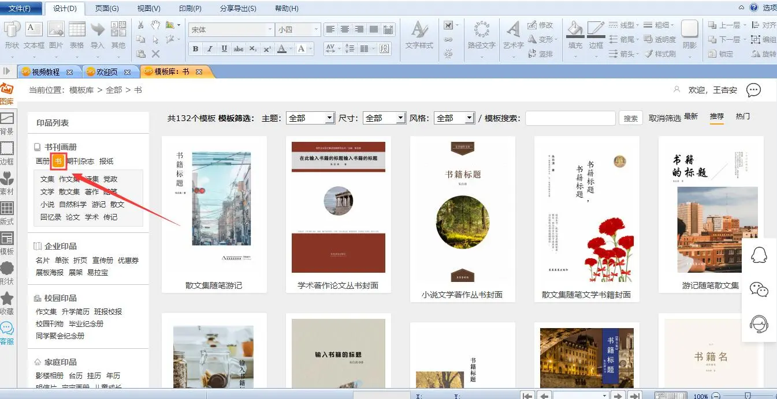The width and height of the screenshot is (777, 399).
Task: Click the 取消筛选 clear filter link
Action: [664, 118]
